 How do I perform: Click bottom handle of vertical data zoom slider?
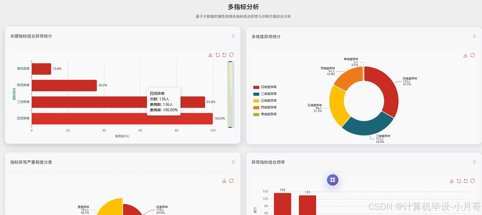[230, 127]
